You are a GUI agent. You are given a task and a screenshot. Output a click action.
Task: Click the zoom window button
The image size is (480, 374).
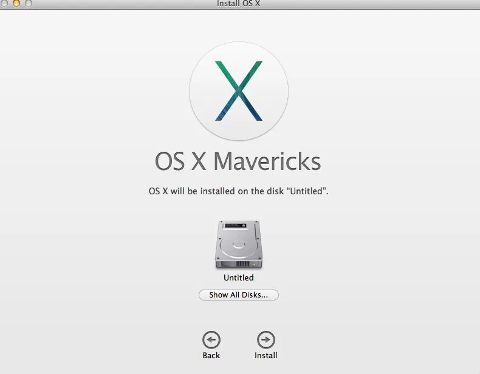pyautogui.click(x=28, y=3)
